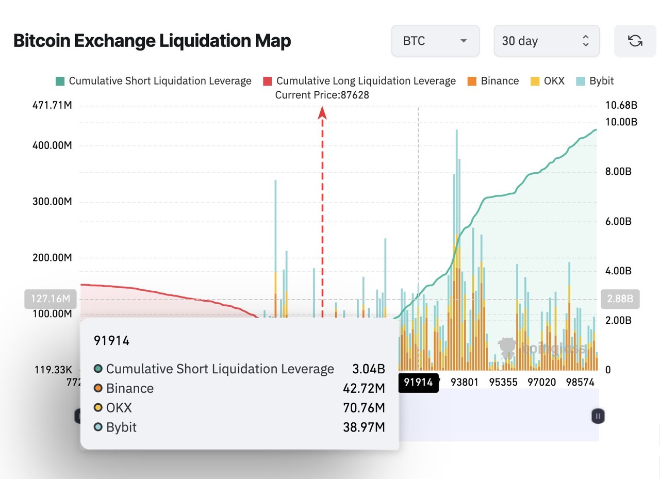Click the red current-price arrowhead
The image size is (660, 479).
coord(322,112)
